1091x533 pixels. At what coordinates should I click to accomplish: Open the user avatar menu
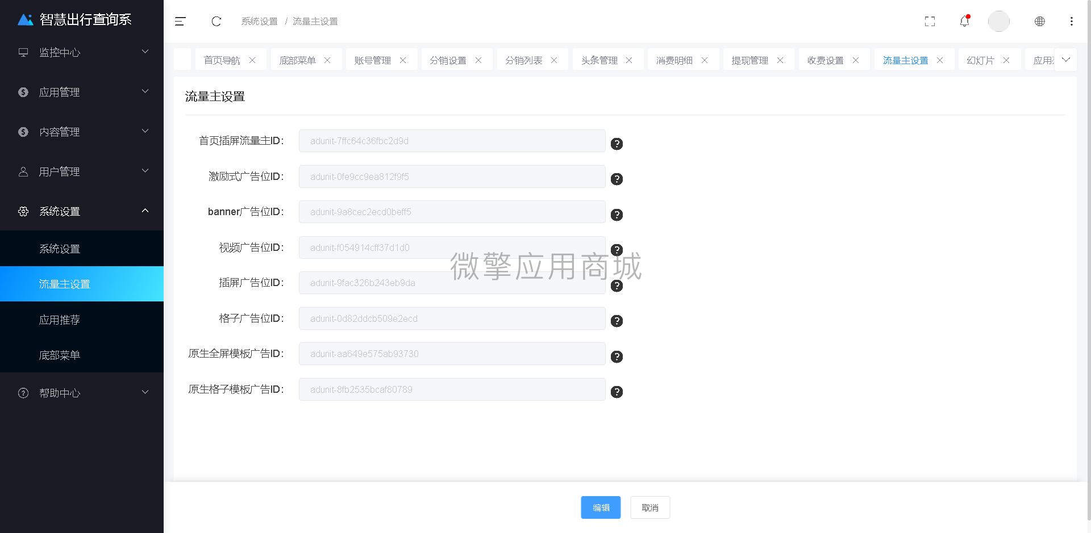point(998,22)
